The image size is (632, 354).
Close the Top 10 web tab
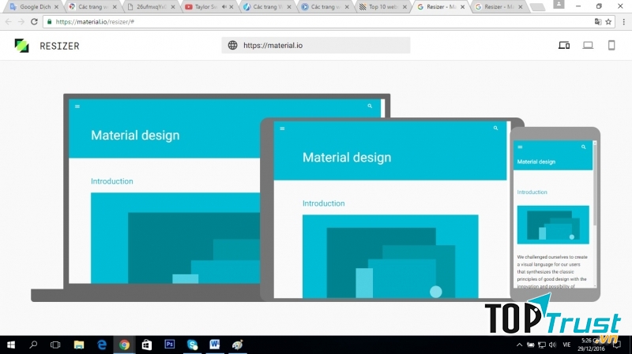pyautogui.click(x=404, y=7)
